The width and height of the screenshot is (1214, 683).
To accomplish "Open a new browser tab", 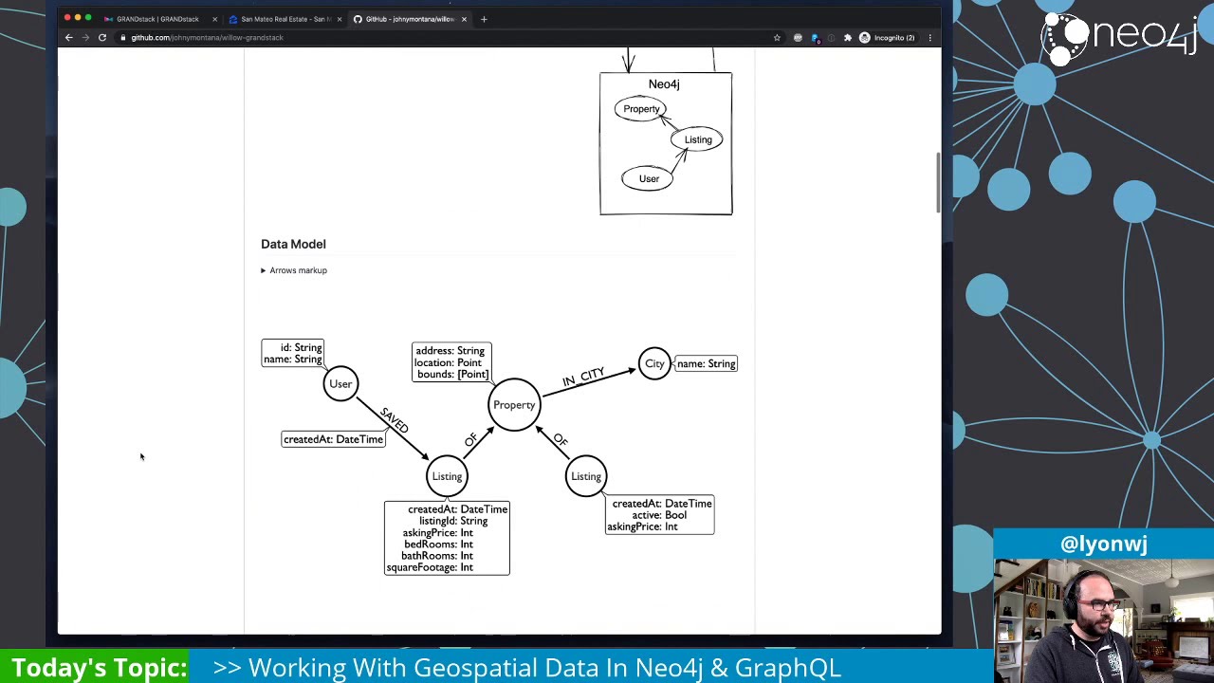I will pyautogui.click(x=484, y=19).
